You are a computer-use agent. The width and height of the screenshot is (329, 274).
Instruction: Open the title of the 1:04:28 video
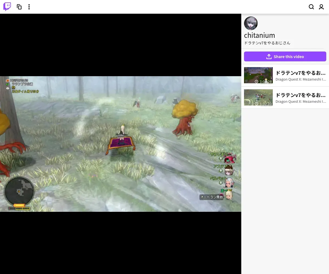tap(301, 73)
